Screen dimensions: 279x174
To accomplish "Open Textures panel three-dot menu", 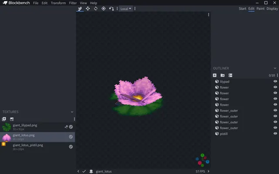I will [x=74, y=119].
